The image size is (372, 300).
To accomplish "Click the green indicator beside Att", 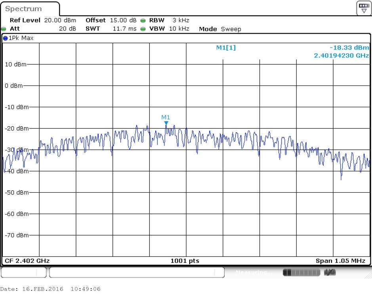I will click(x=4, y=29).
